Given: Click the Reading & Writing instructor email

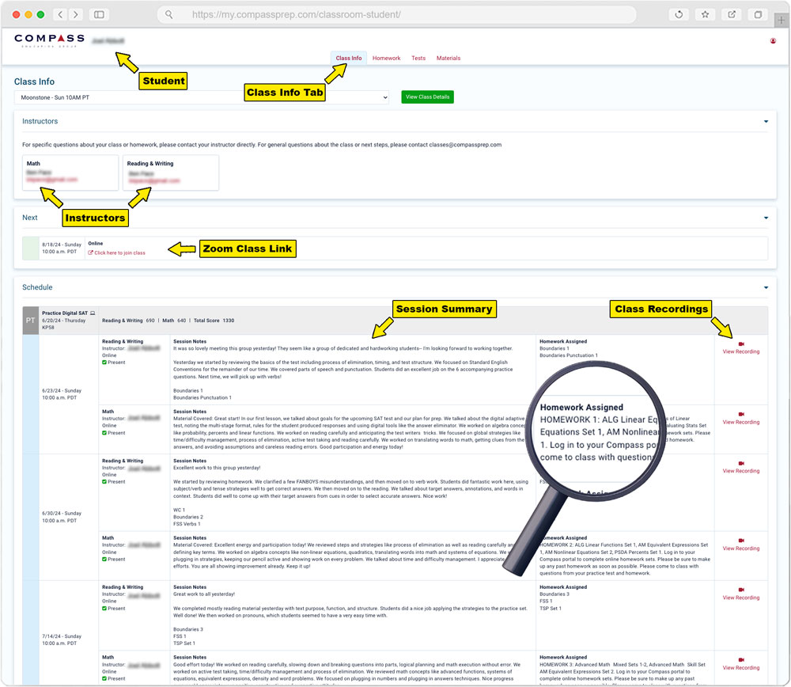Looking at the screenshot, I should coord(154,180).
